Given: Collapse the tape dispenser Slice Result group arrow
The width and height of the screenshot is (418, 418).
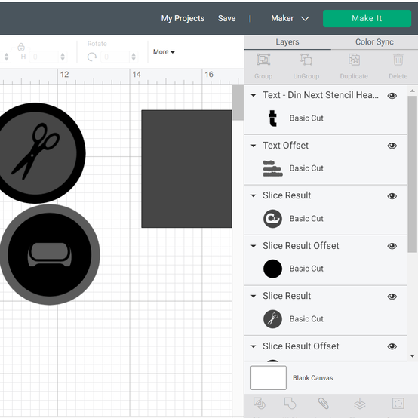Looking at the screenshot, I should pyautogui.click(x=254, y=195).
